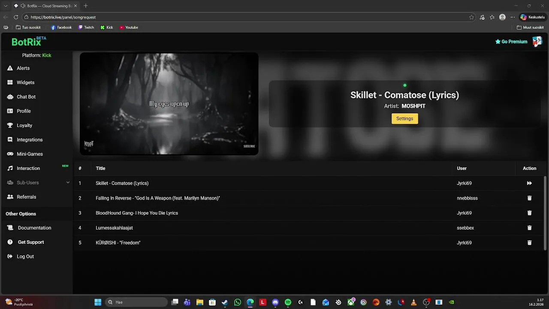Open WhatsApp from the taskbar
Image resolution: width=549 pixels, height=309 pixels.
pos(238,302)
